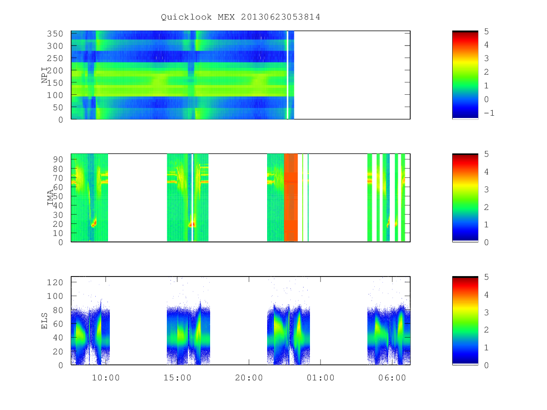Click the 5 label on ELS color bar

point(486,277)
